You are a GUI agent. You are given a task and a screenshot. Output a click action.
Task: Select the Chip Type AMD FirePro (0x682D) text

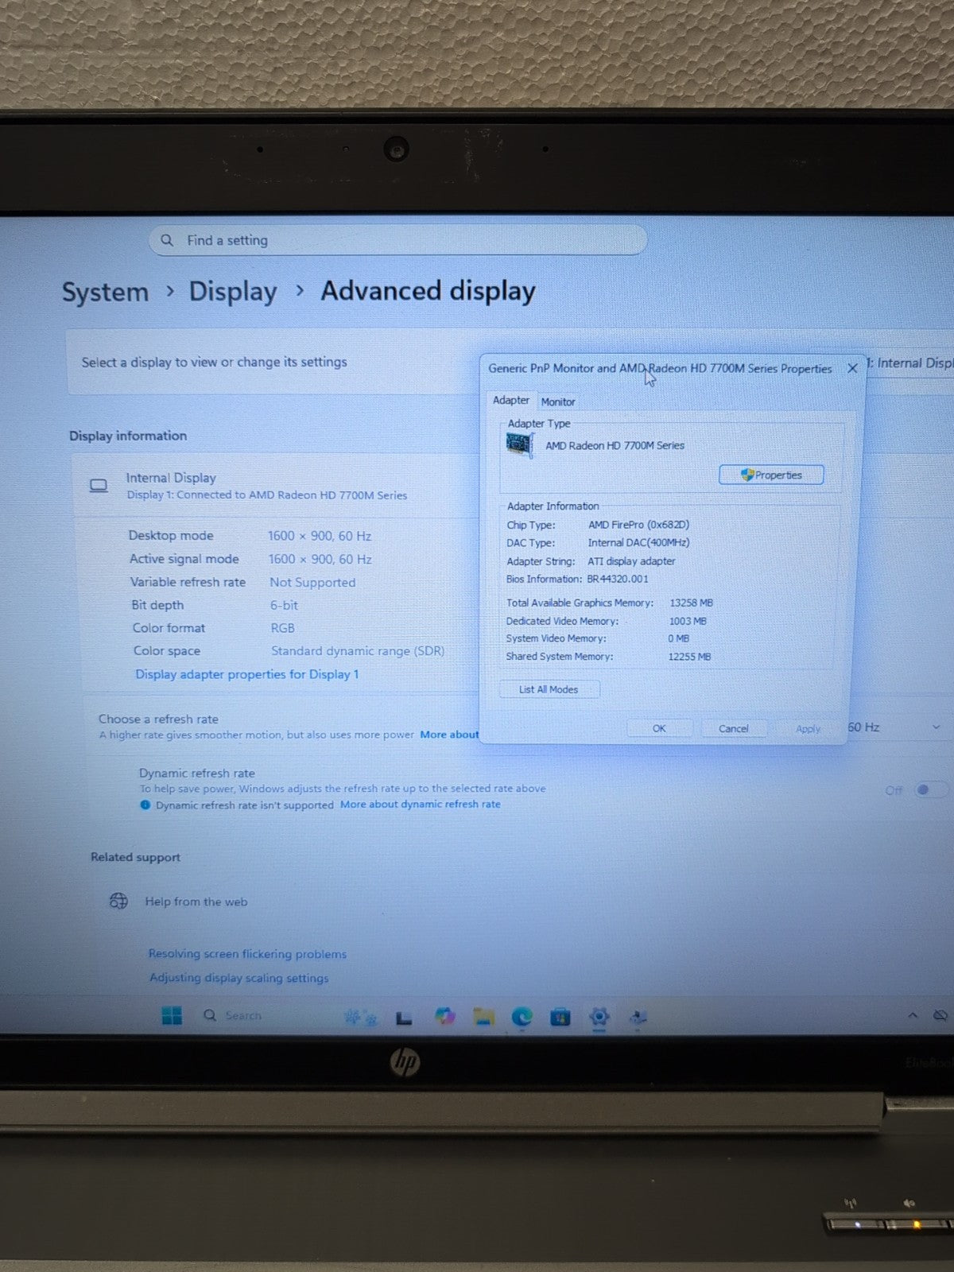pos(638,525)
